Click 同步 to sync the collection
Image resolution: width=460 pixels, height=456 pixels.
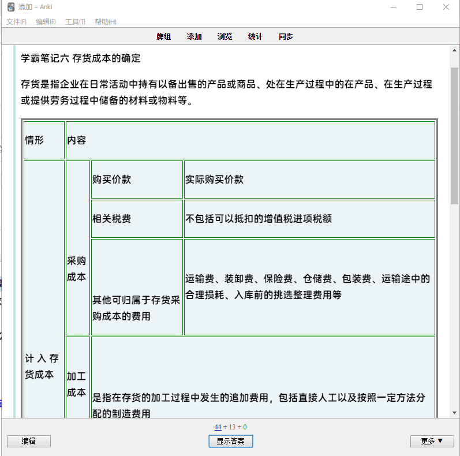coord(286,36)
